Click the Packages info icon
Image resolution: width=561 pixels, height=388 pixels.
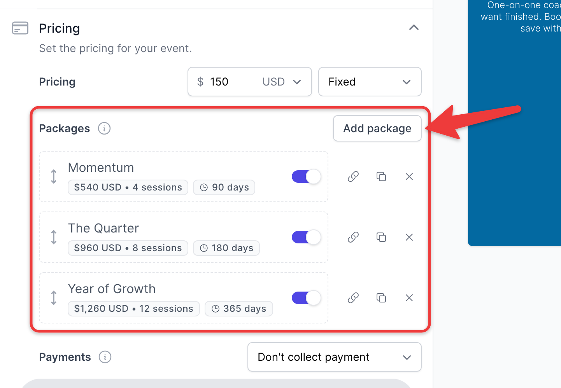[x=104, y=128]
